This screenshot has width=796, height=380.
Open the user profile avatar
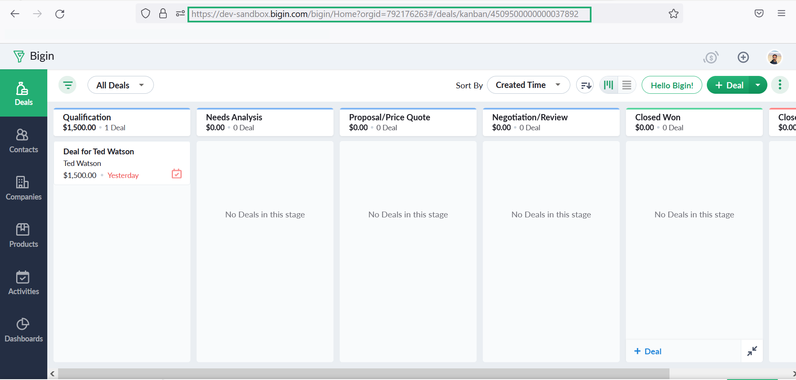coord(774,57)
